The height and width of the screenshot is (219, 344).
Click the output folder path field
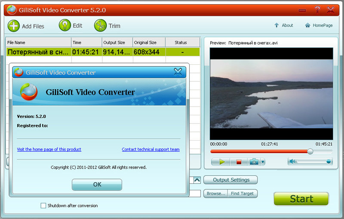point(195,193)
